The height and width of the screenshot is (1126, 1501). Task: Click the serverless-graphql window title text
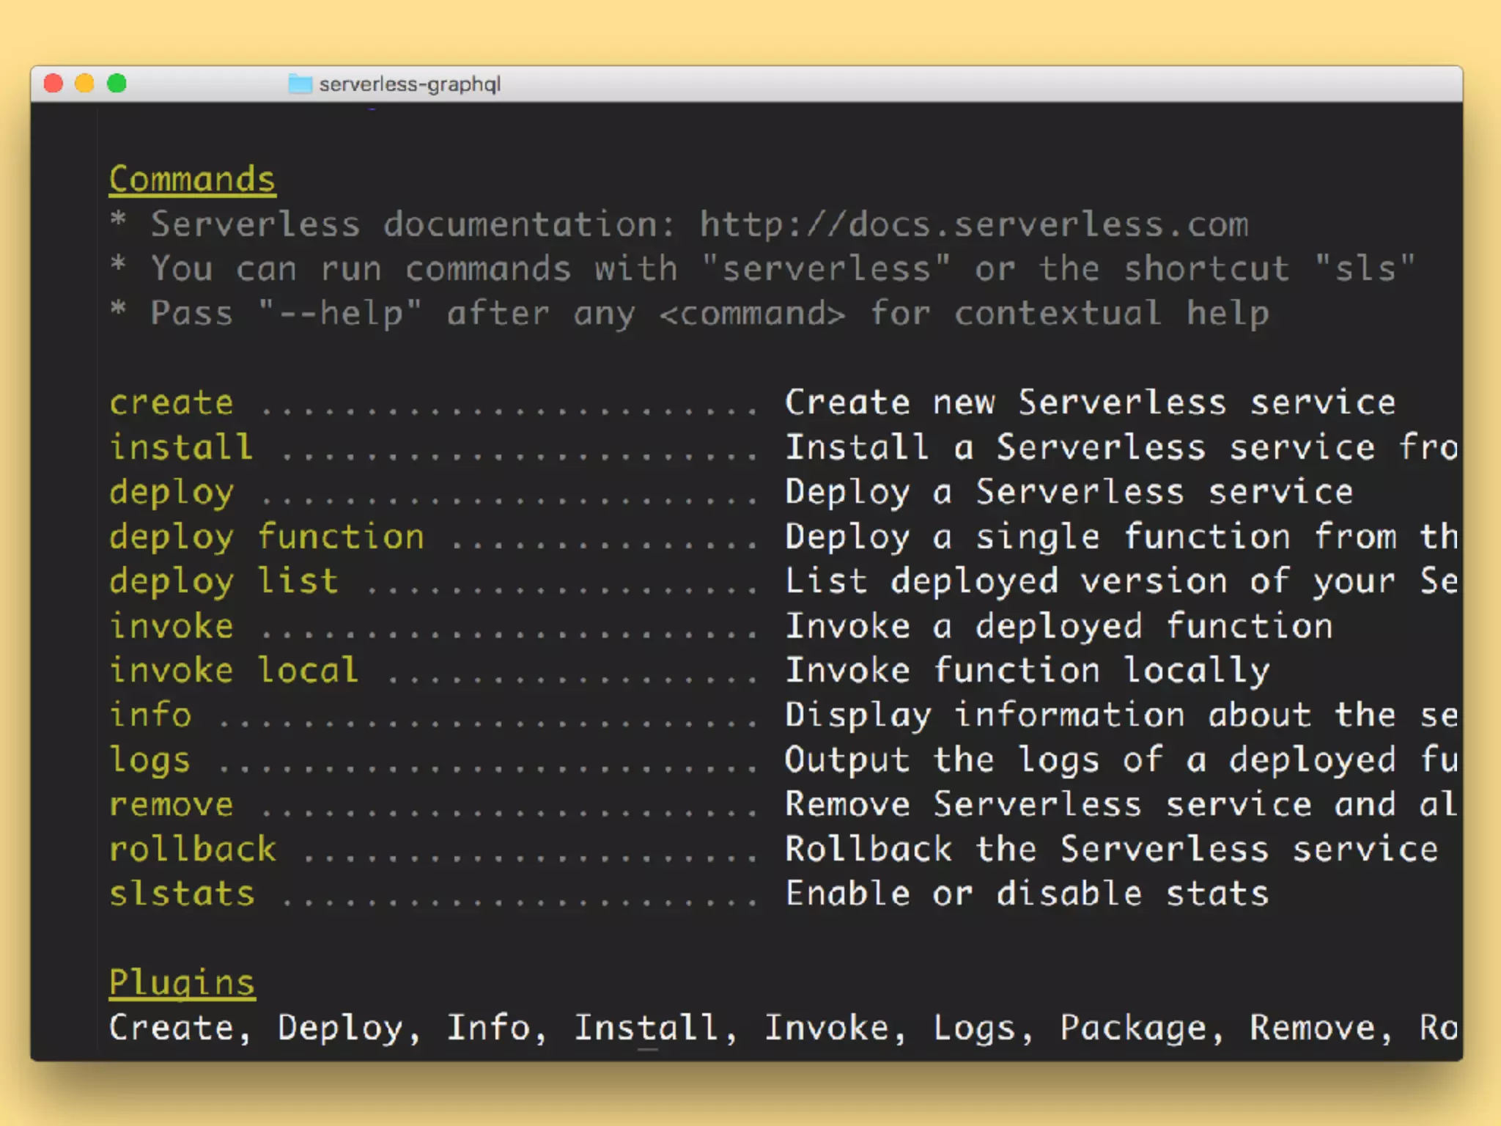click(410, 84)
